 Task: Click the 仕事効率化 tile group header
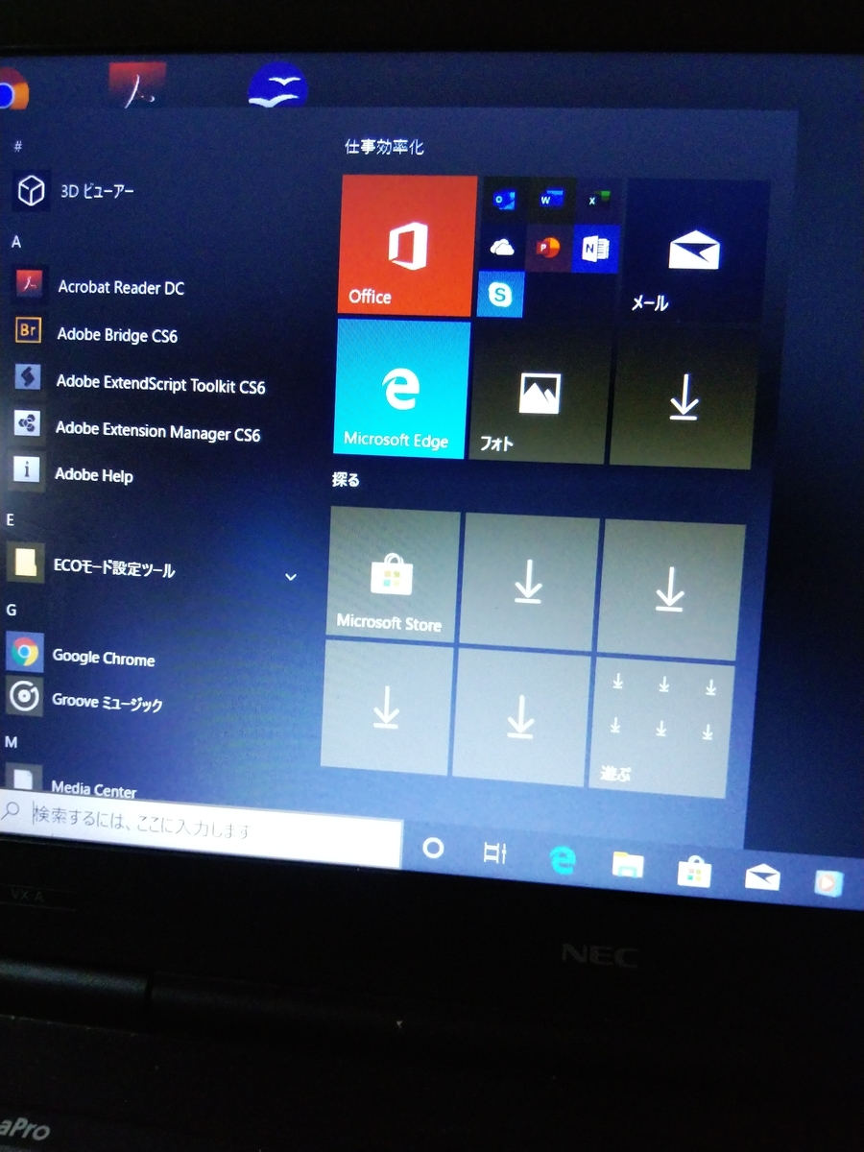tap(384, 147)
